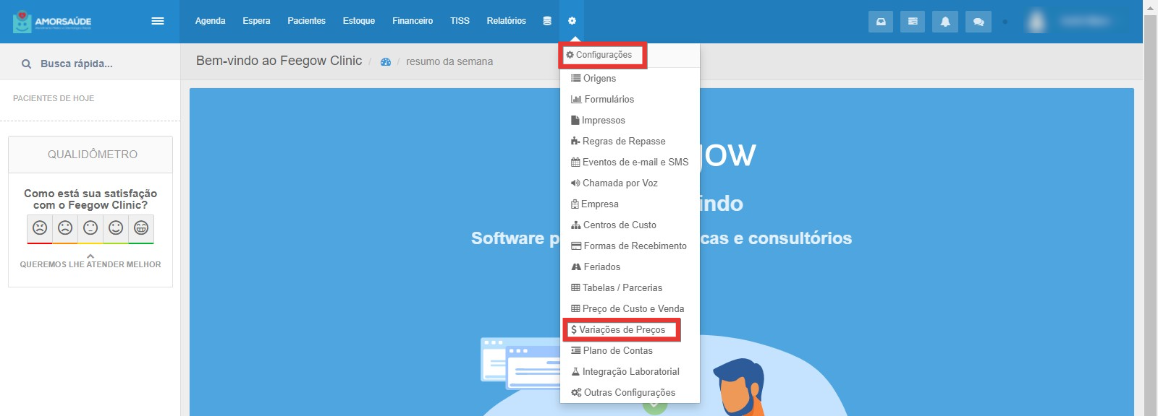
Task: Click the resumo da semana breadcrumb
Action: point(449,62)
